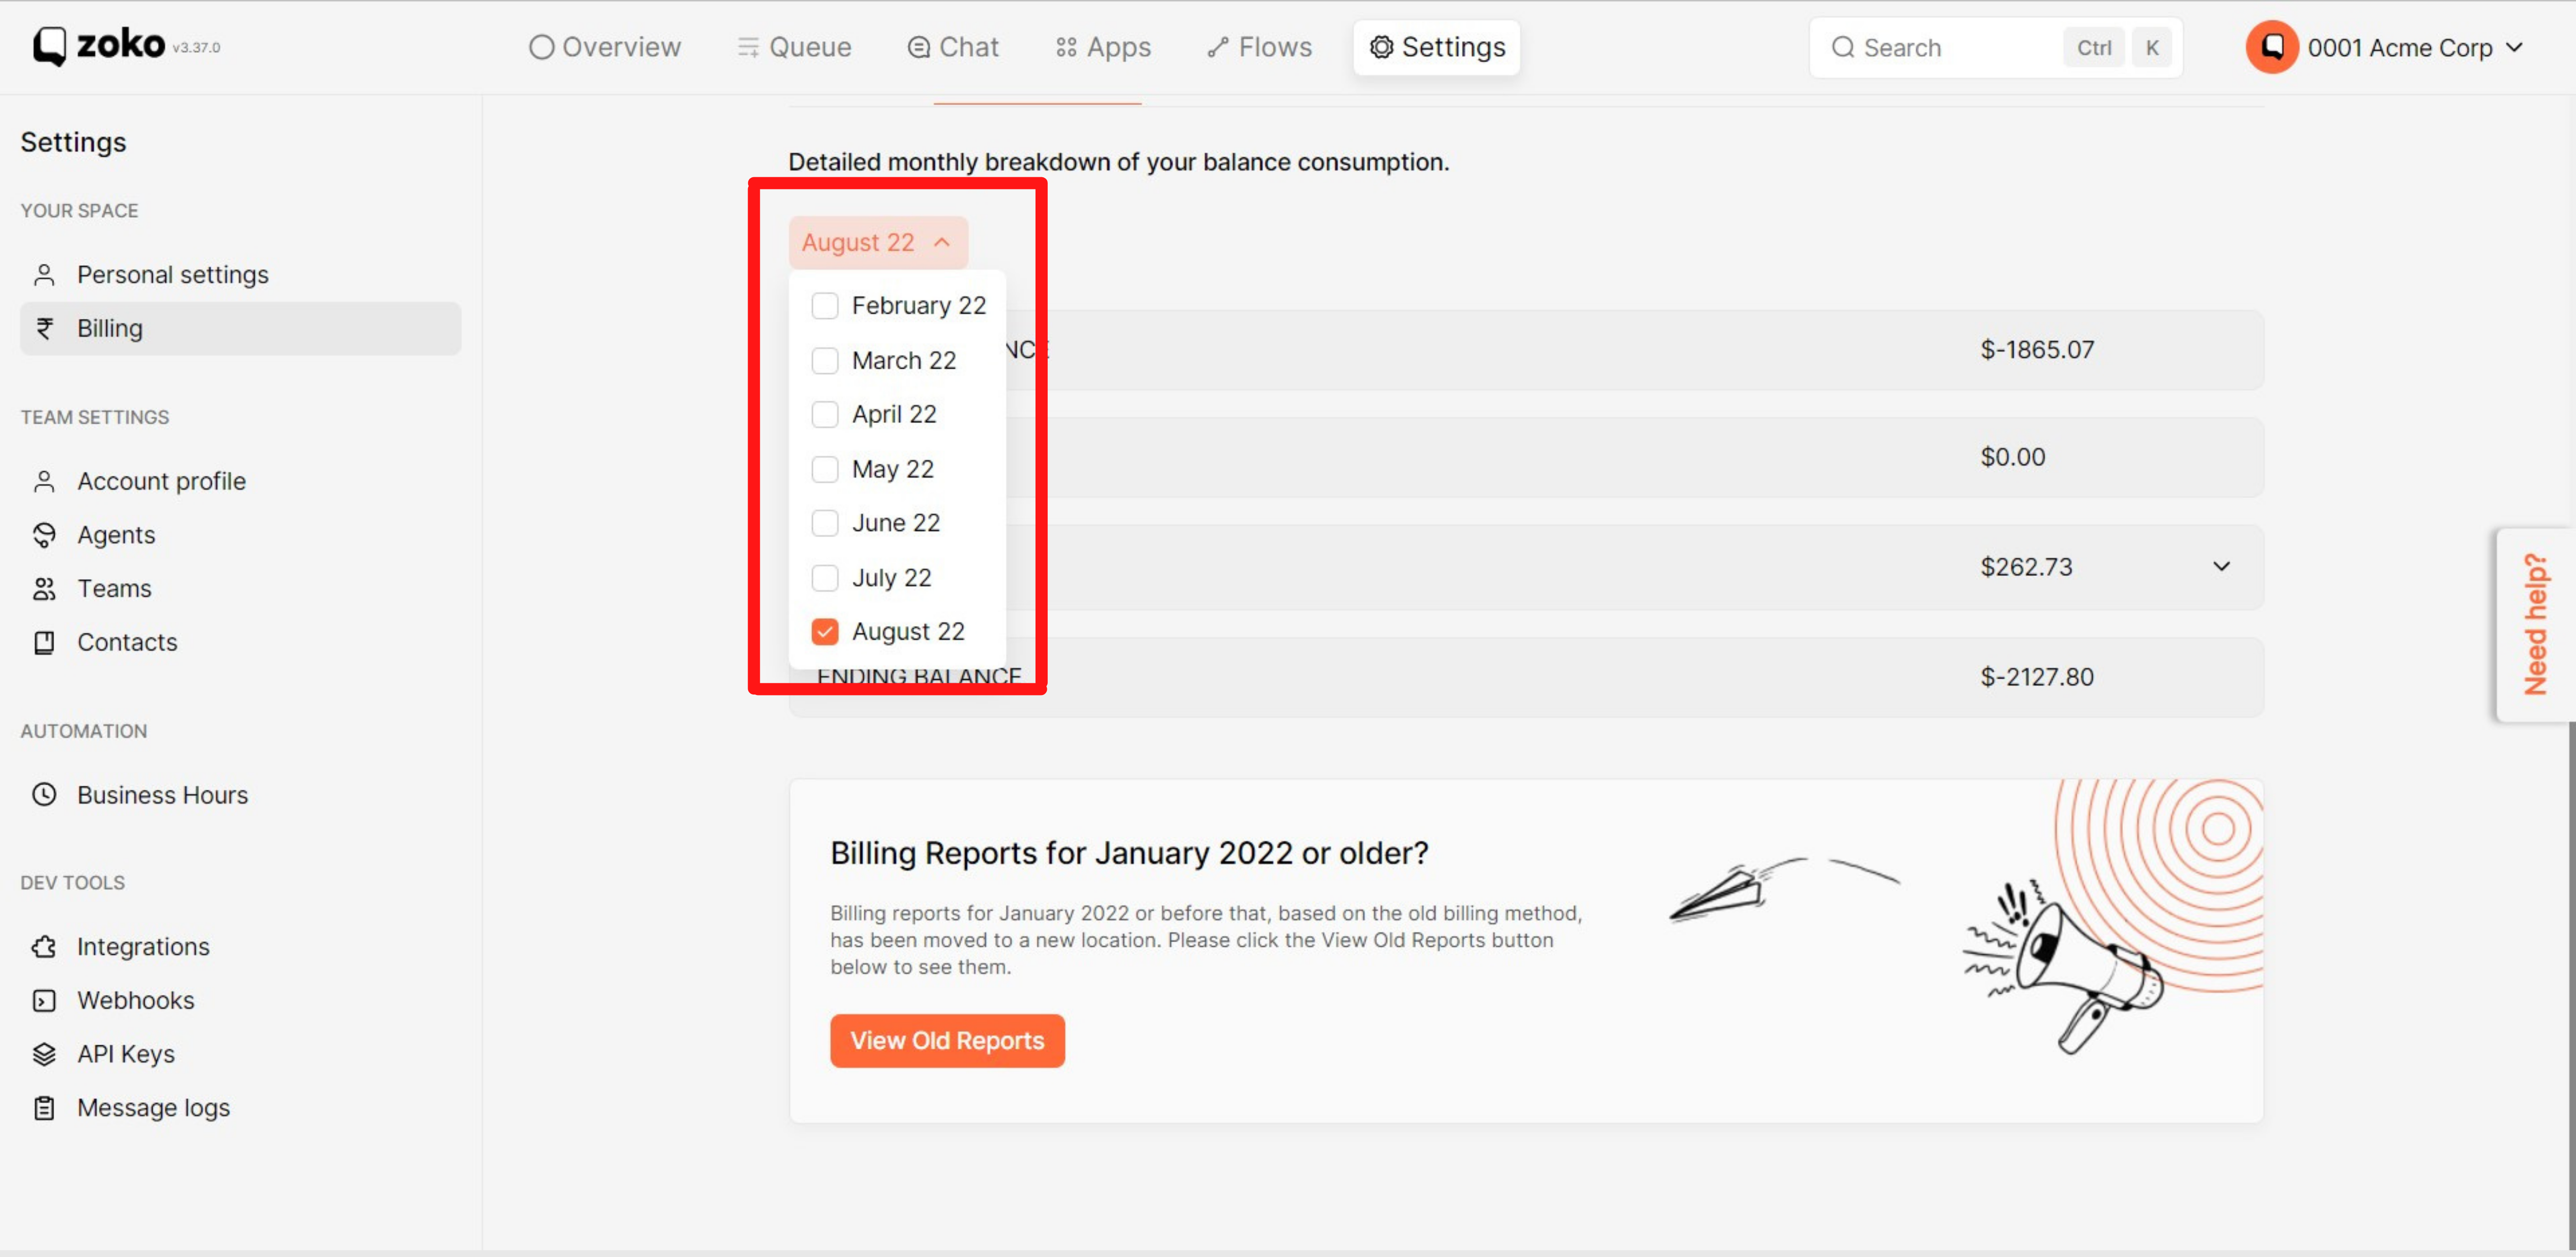
Task: Tick the June 22 checkbox
Action: tap(825, 523)
